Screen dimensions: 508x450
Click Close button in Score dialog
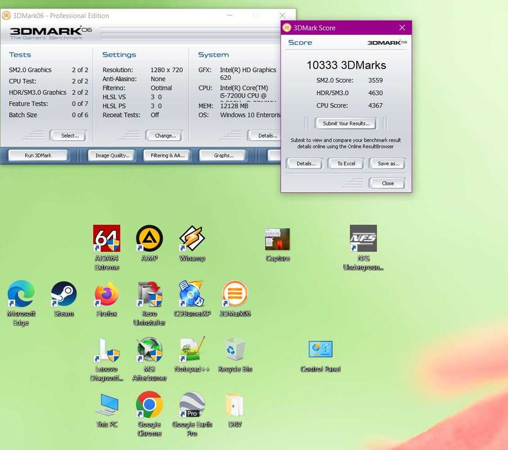(388, 183)
